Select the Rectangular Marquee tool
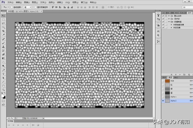 coord(4,20)
